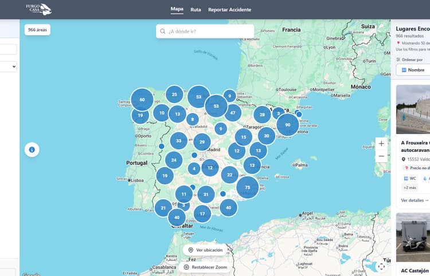Select the cluster marker labeled 47
430x276 pixels.
click(x=233, y=113)
